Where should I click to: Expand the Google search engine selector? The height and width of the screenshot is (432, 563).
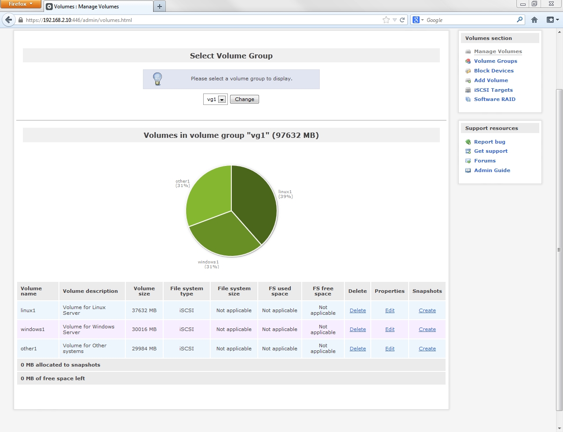click(418, 20)
